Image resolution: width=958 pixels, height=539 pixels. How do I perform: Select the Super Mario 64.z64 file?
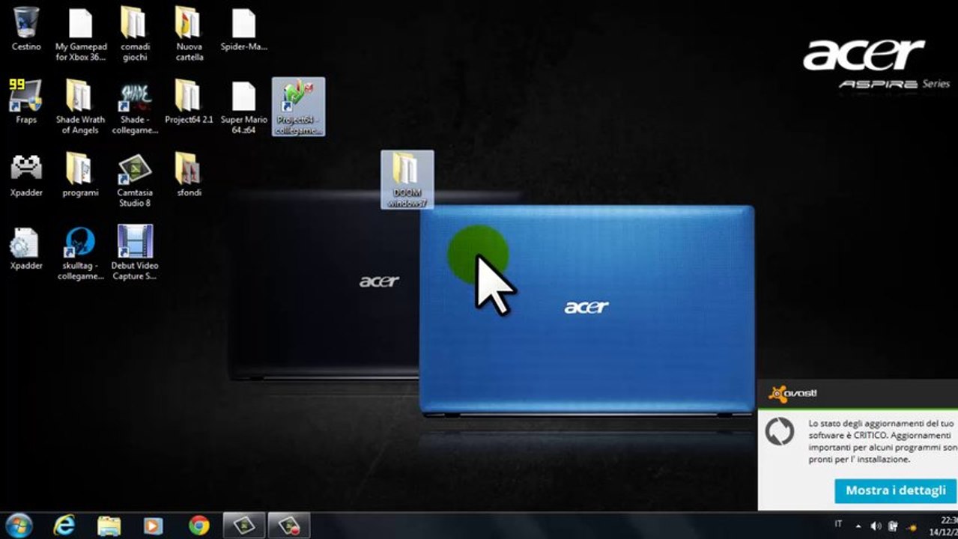coord(243,107)
